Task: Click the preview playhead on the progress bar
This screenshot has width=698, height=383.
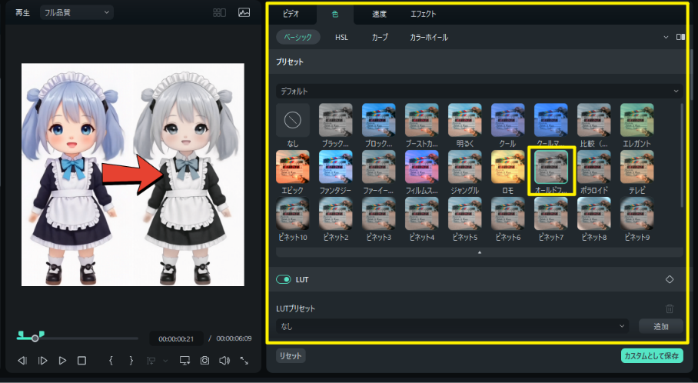Action: [x=35, y=338]
